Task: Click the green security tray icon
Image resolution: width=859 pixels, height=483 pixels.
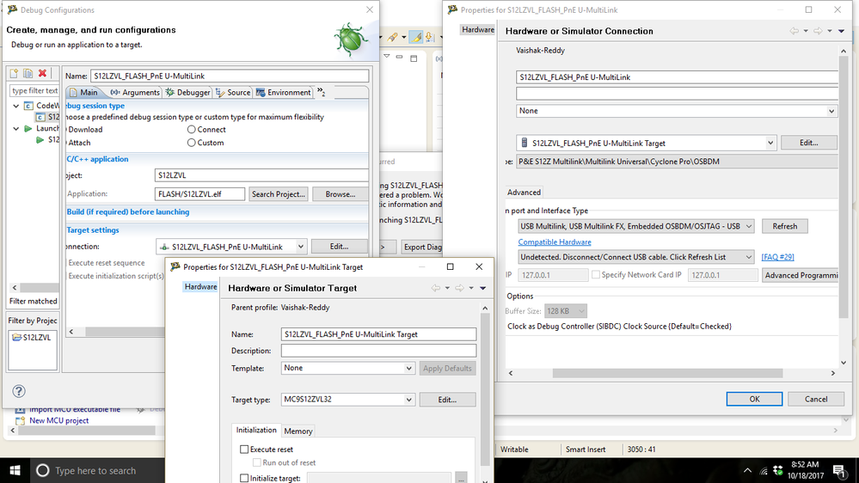Action: pos(778,470)
